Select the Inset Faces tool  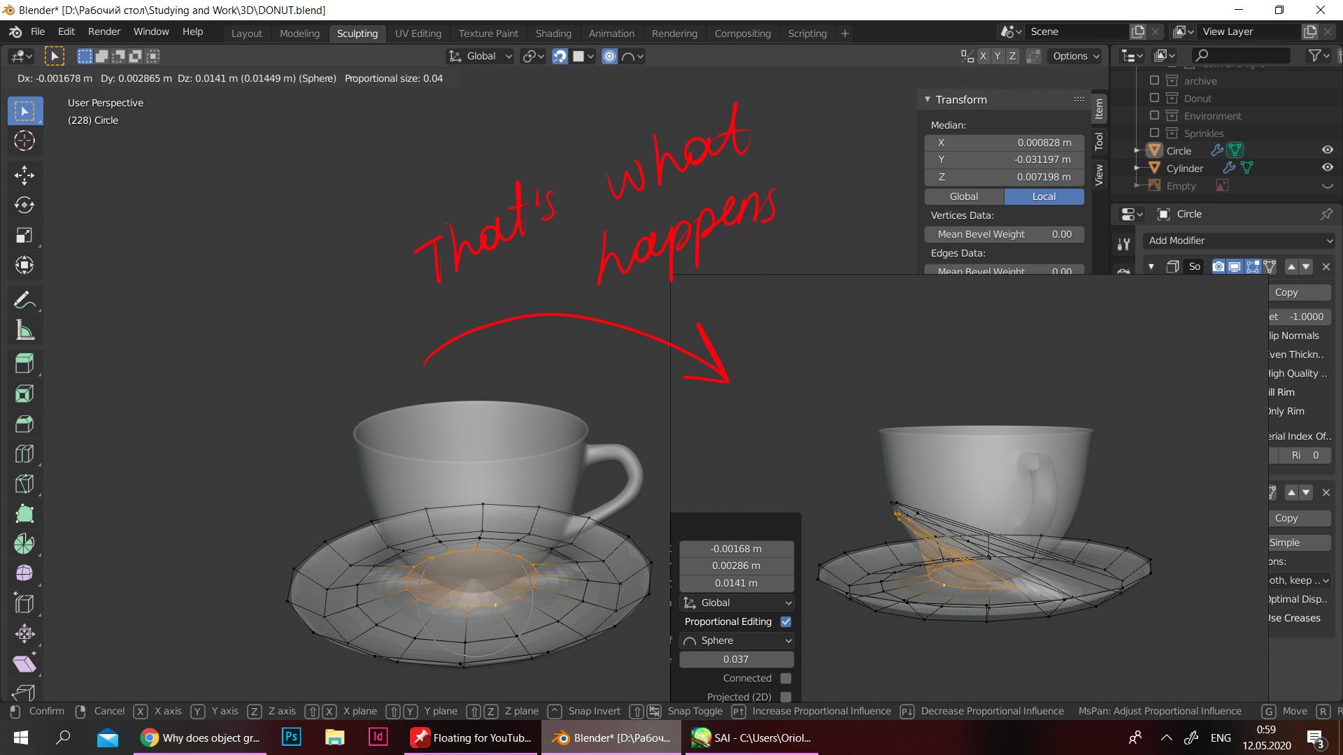[24, 394]
